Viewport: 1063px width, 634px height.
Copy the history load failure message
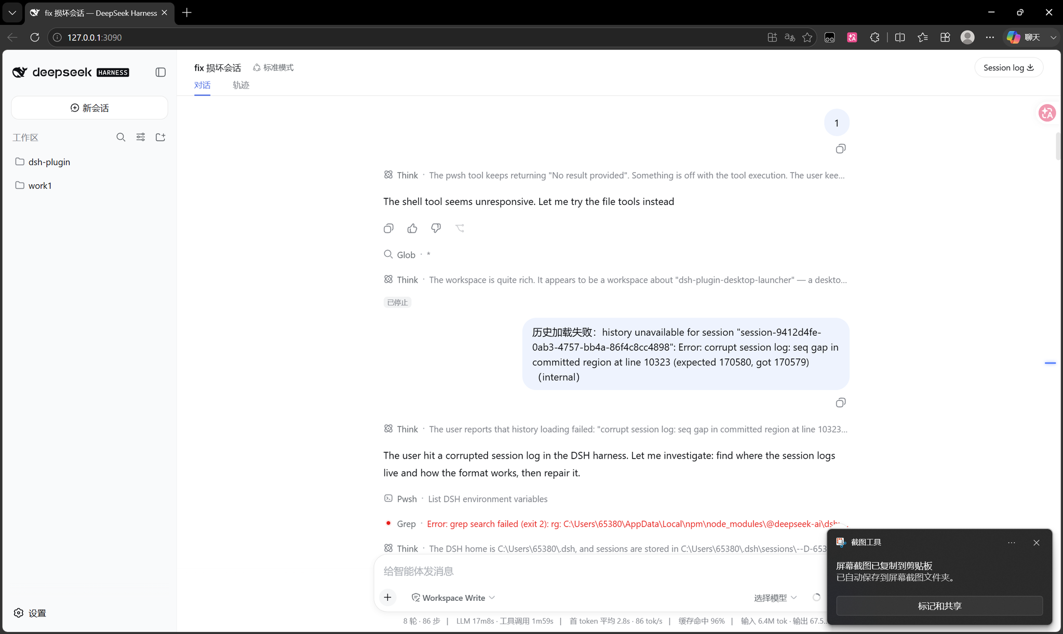coord(841,403)
